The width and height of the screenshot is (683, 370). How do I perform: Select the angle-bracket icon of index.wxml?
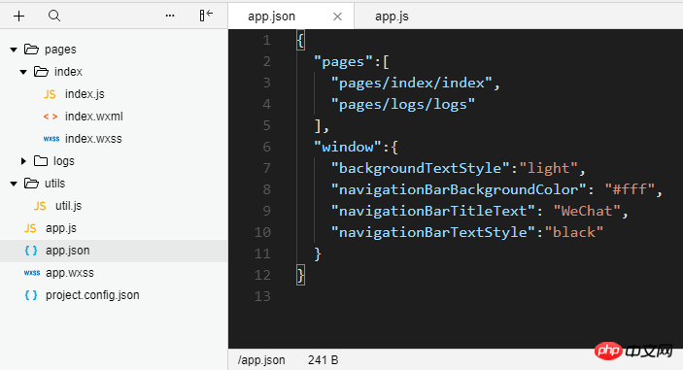pyautogui.click(x=51, y=117)
